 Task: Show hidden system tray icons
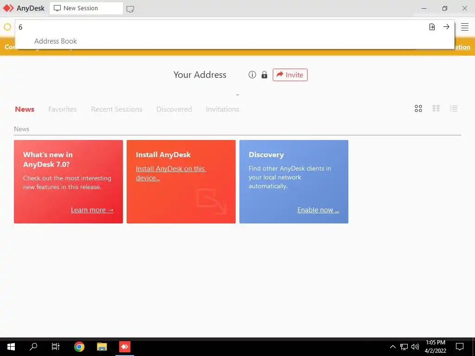392,347
